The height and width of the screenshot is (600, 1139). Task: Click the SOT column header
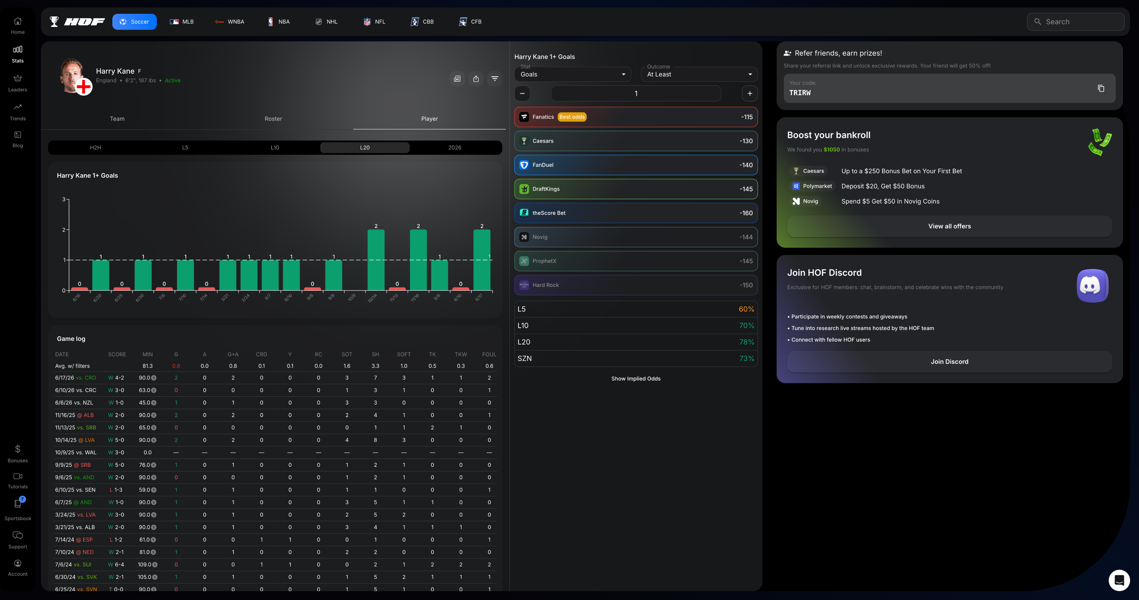click(x=347, y=354)
